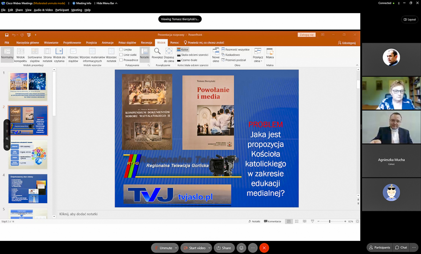The width and height of the screenshot is (421, 254).
Task: Click the Powiększ zoom magnifier
Action: (157, 54)
